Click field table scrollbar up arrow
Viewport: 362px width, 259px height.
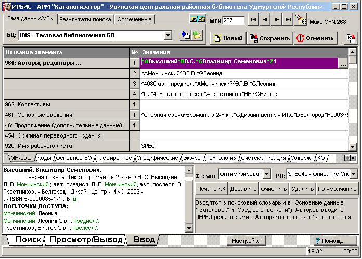click(352, 52)
